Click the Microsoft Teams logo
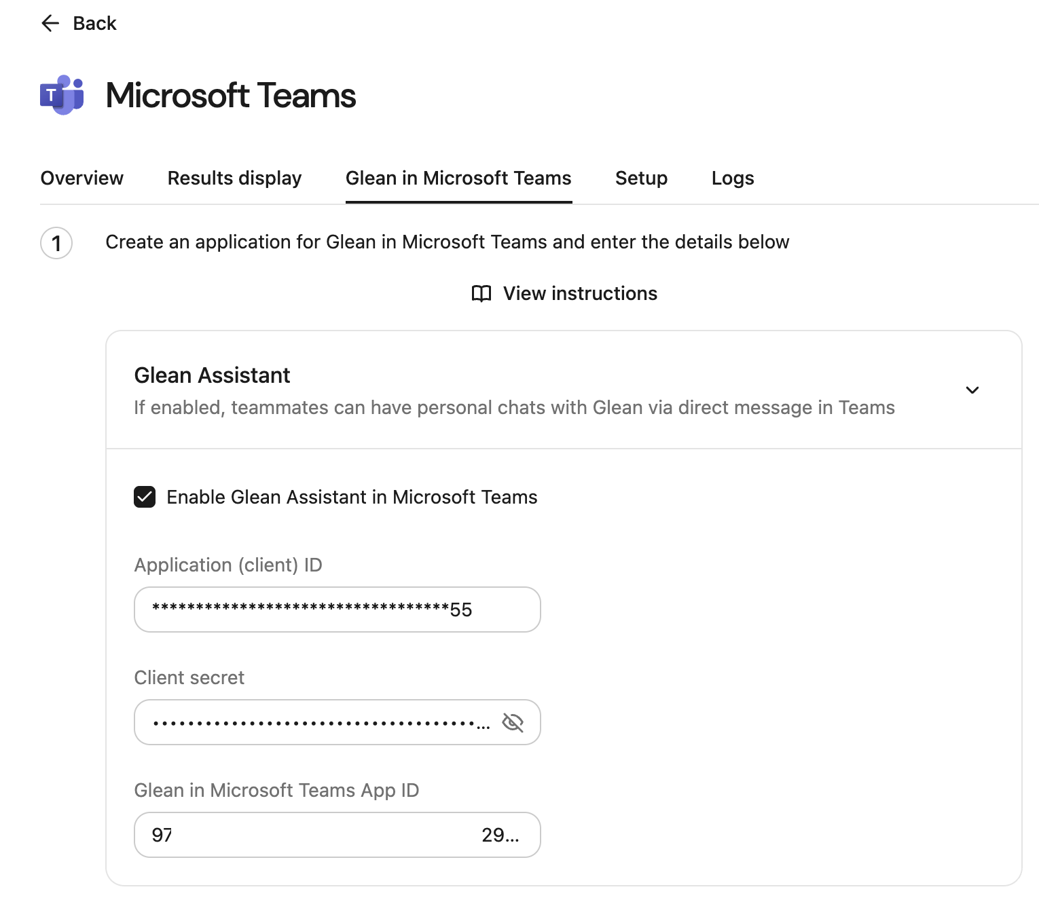Viewport: 1039px width, 900px height. coord(62,95)
